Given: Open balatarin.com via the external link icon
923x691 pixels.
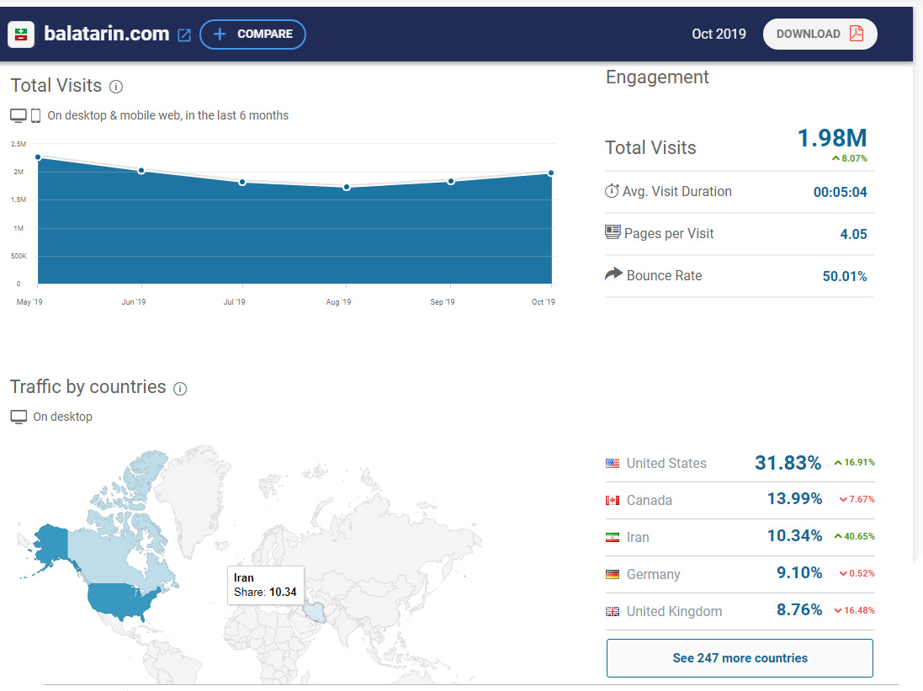Looking at the screenshot, I should [x=184, y=35].
